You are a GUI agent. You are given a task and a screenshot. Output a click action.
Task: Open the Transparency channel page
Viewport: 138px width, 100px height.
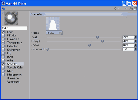[x=14, y=43]
